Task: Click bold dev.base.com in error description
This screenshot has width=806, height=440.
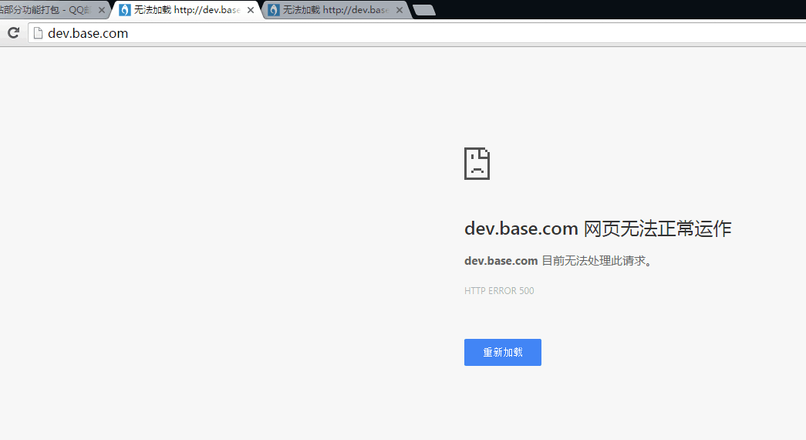Action: click(x=501, y=261)
